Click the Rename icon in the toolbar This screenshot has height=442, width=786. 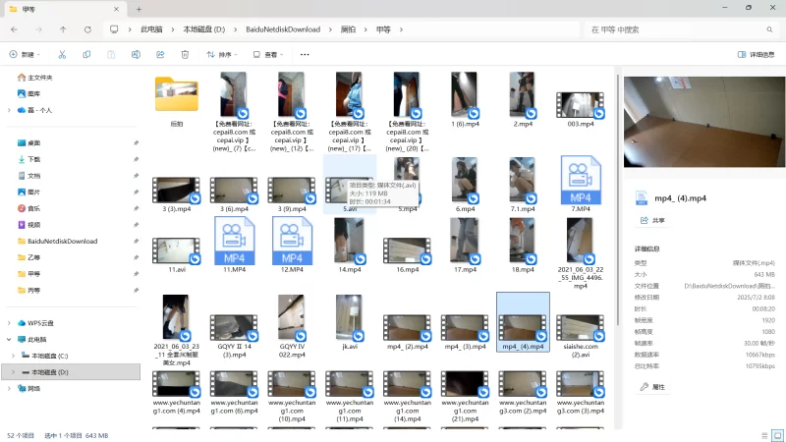[136, 55]
